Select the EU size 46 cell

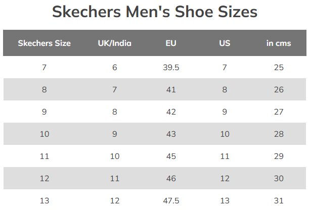pyautogui.click(x=171, y=179)
